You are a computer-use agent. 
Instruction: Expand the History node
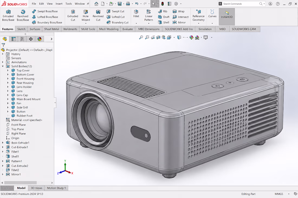click(x=3, y=54)
